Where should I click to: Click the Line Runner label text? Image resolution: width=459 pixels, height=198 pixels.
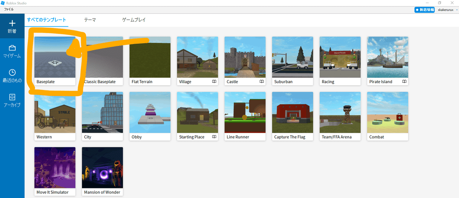click(x=238, y=137)
